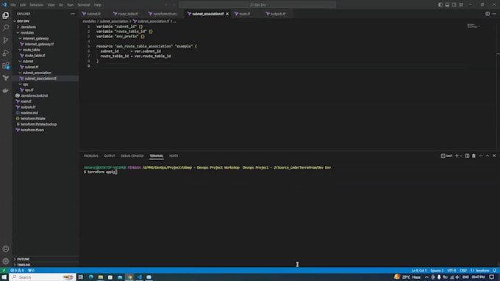Open editor more actions ellipsis
The height and width of the screenshot is (281, 500).
click(x=494, y=14)
